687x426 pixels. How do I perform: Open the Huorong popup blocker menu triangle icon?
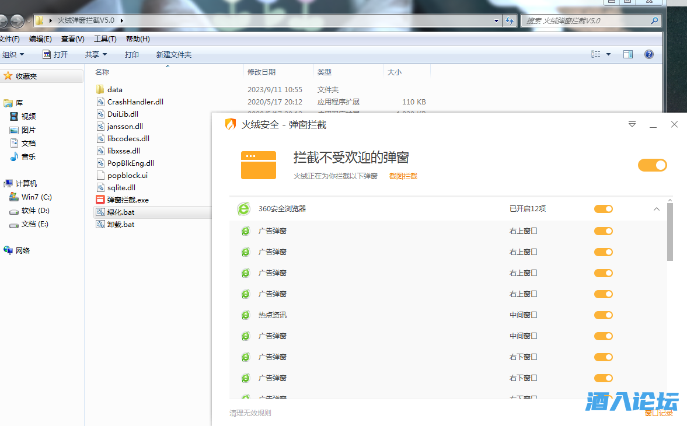[x=632, y=124]
